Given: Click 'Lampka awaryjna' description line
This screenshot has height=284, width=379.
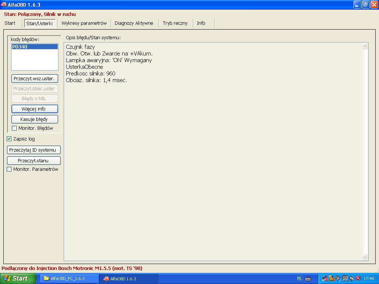Looking at the screenshot, I should pyautogui.click(x=109, y=60).
